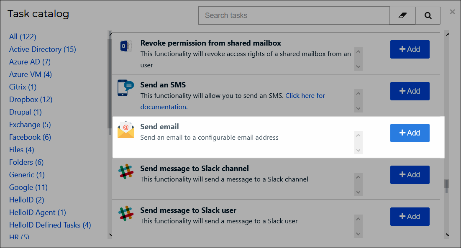Viewport: 461px width, 248px height.
Task: Close the Task catalog dialog
Action: tap(452, 12)
